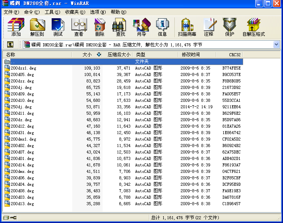Open the 文件(F) menu
The height and width of the screenshot is (223, 283).
(11, 12)
